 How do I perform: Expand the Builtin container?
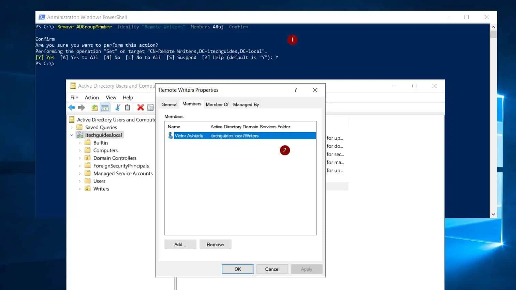click(x=80, y=143)
